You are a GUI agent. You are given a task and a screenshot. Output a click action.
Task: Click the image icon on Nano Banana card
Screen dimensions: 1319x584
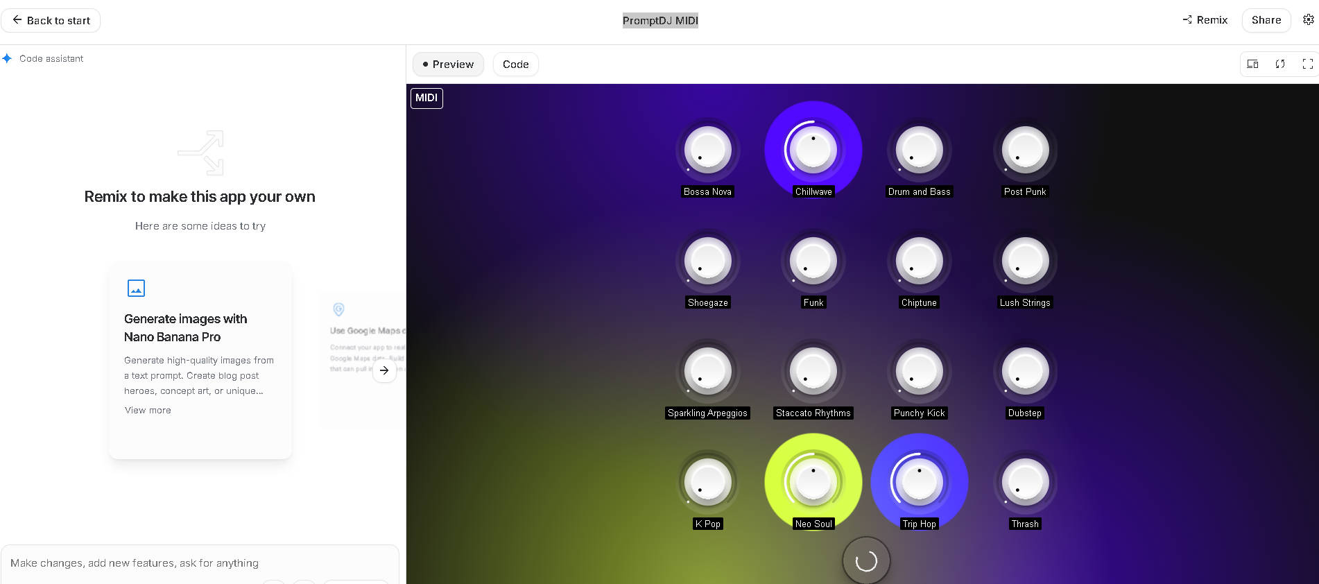click(x=136, y=288)
